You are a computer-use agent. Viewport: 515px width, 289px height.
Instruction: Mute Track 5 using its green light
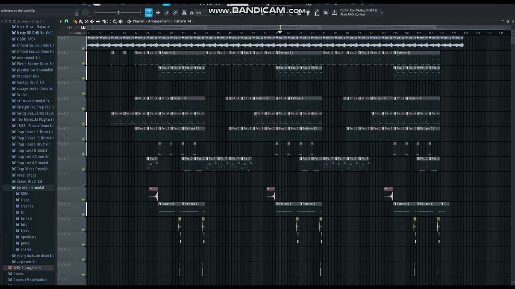tap(83, 108)
